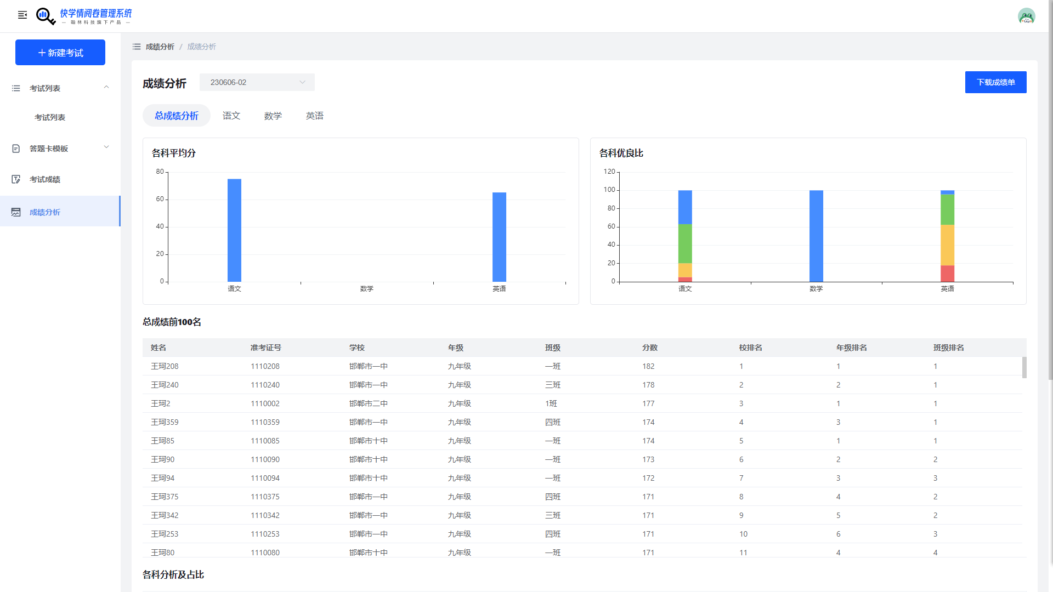1053x592 pixels.
Task: Click the breadcrumb list icon
Action: 137,47
